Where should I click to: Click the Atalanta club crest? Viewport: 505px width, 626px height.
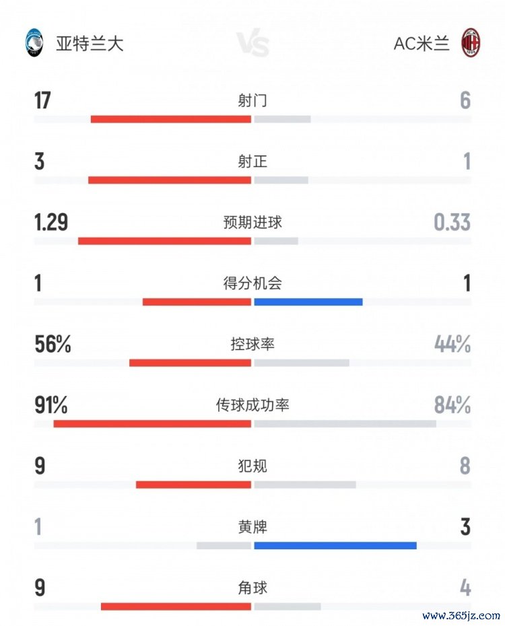[33, 43]
